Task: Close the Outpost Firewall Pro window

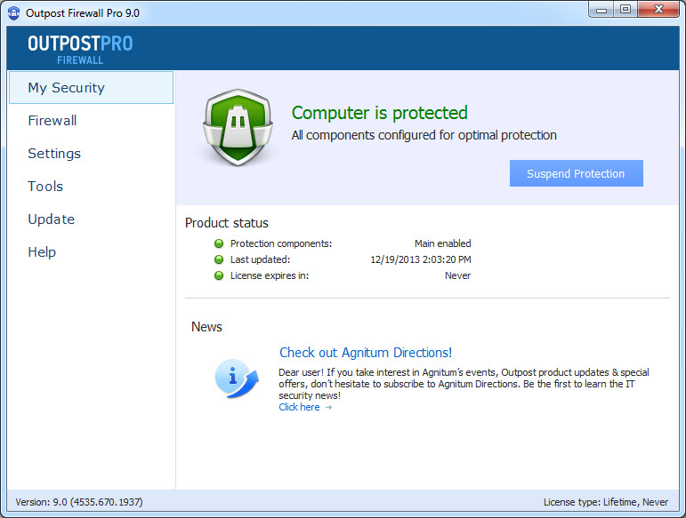Action: [x=658, y=10]
